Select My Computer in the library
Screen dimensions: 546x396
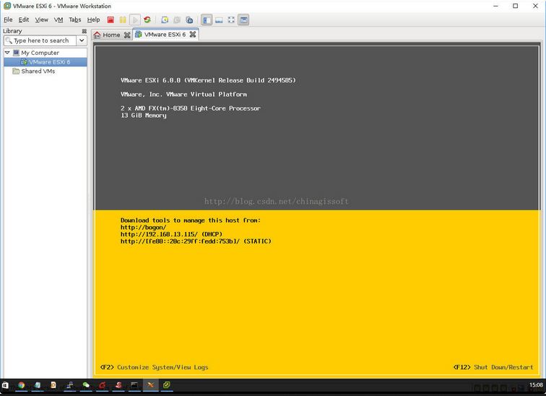40,53
